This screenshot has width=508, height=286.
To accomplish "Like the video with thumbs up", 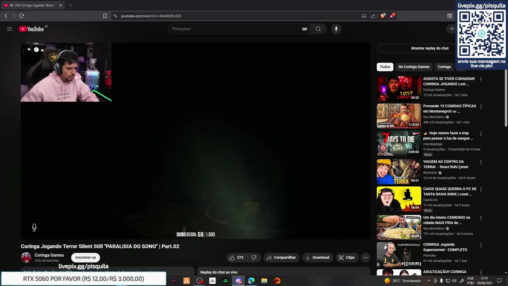I will tap(237, 257).
